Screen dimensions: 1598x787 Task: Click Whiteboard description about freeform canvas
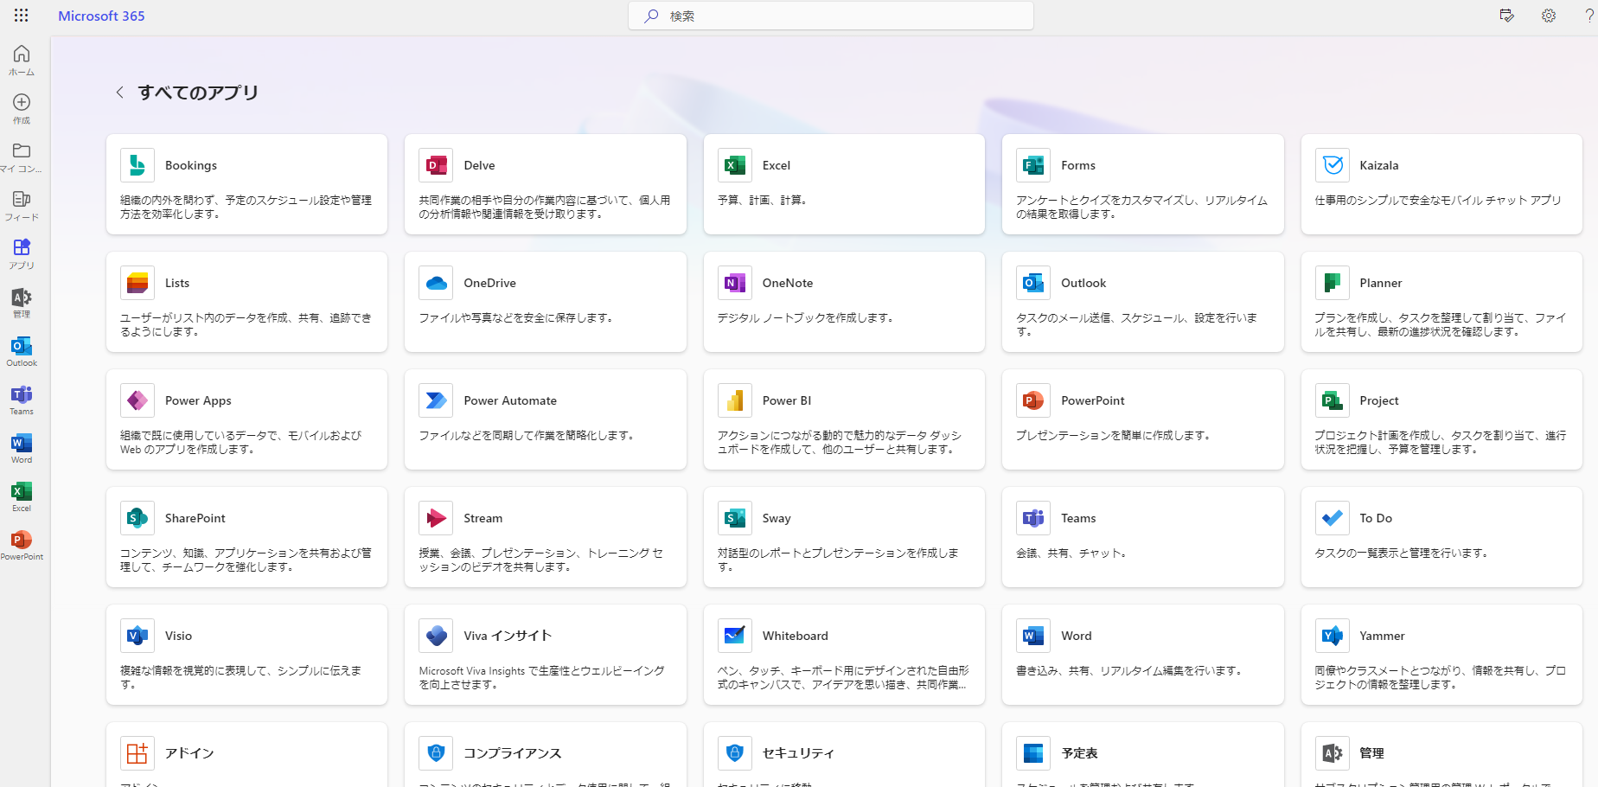(843, 677)
